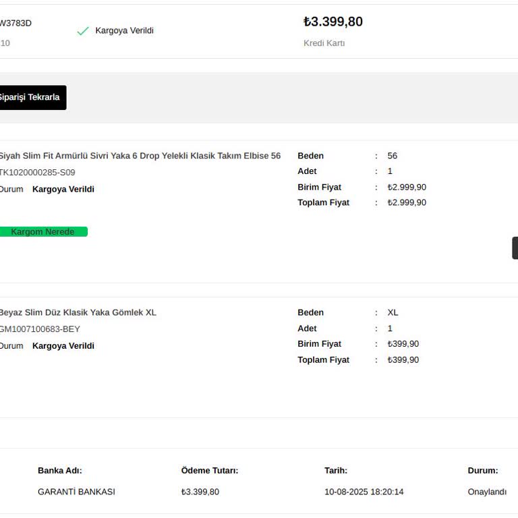
Task: Click the order total ₺3.399,80 at top
Action: (x=333, y=22)
